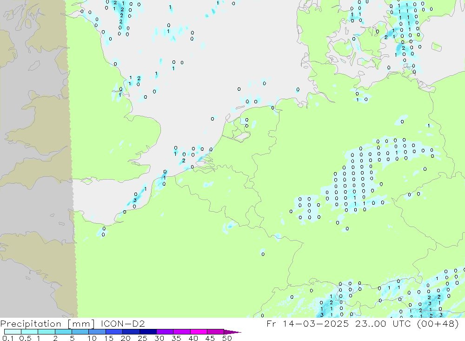Image resolution: width=465 pixels, height=341 pixels.
Task: Click the magenta legend swatch between 40 and 45
Action: pos(199,332)
